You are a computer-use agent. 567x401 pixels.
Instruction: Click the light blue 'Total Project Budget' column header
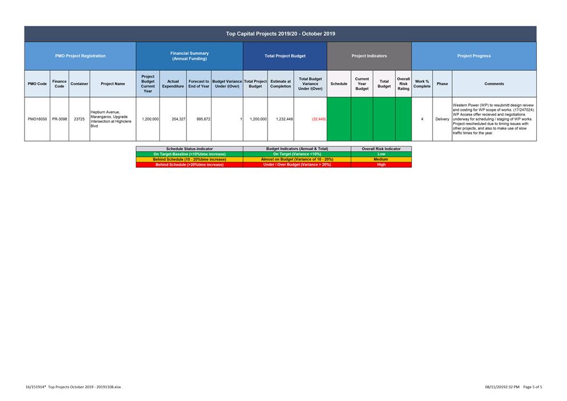(255, 84)
